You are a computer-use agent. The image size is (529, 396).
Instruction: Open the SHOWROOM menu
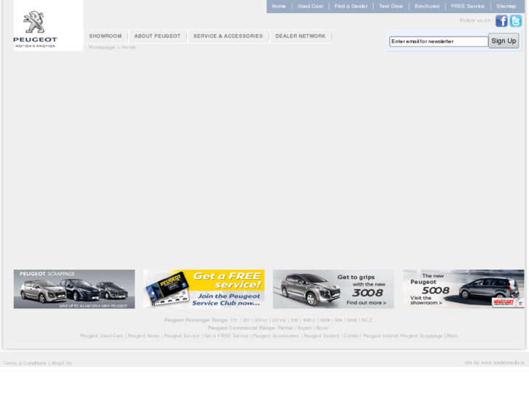(106, 36)
